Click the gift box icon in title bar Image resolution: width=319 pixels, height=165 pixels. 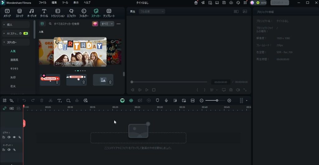pyautogui.click(x=196, y=2)
